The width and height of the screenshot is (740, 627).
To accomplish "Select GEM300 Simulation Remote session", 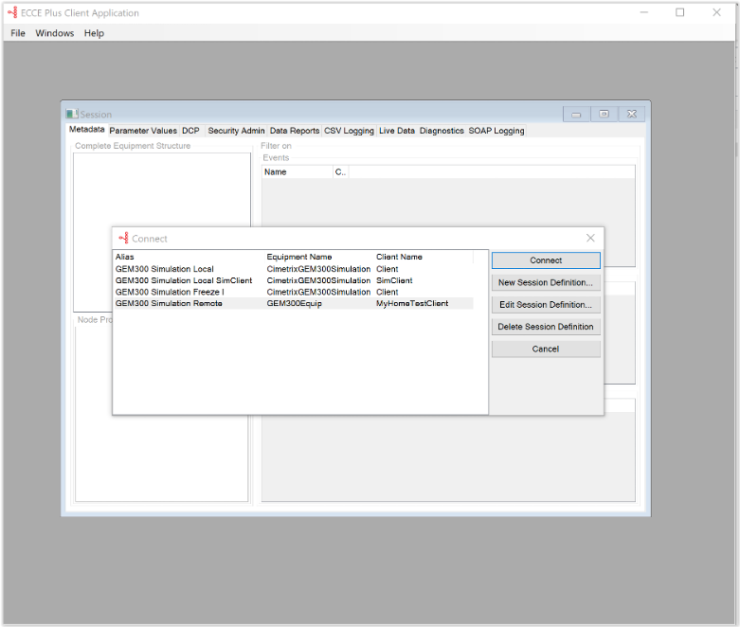I will click(170, 303).
